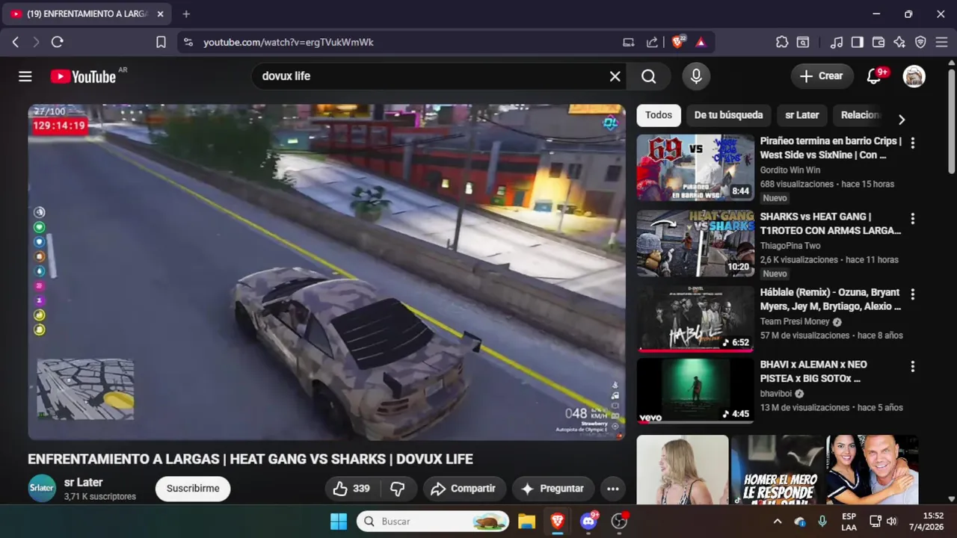Click the Crear button
The width and height of the screenshot is (957, 538).
(x=821, y=76)
